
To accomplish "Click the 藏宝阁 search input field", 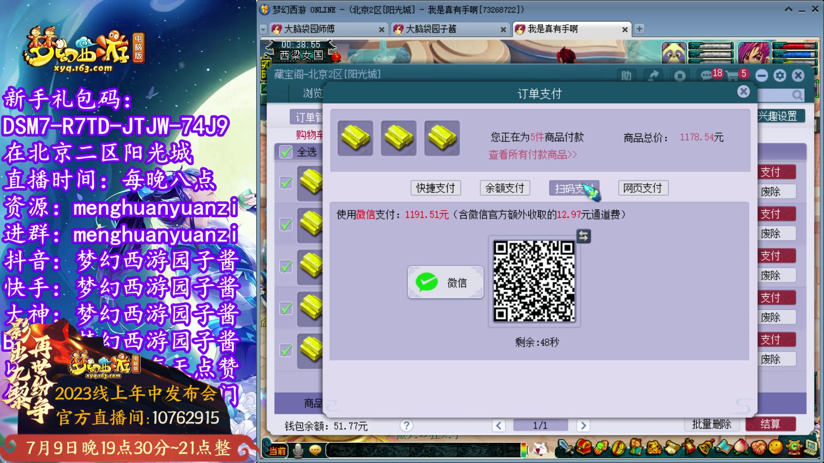I will click(x=781, y=95).
